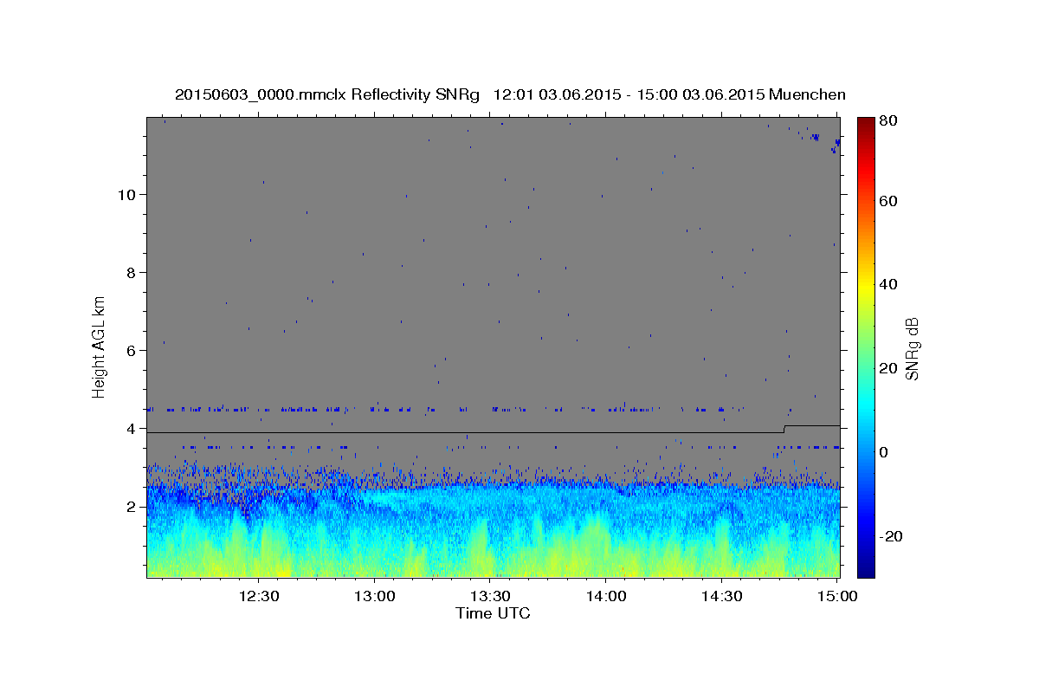Click the colorbar value 80
The width and height of the screenshot is (1039, 693).
(887, 121)
